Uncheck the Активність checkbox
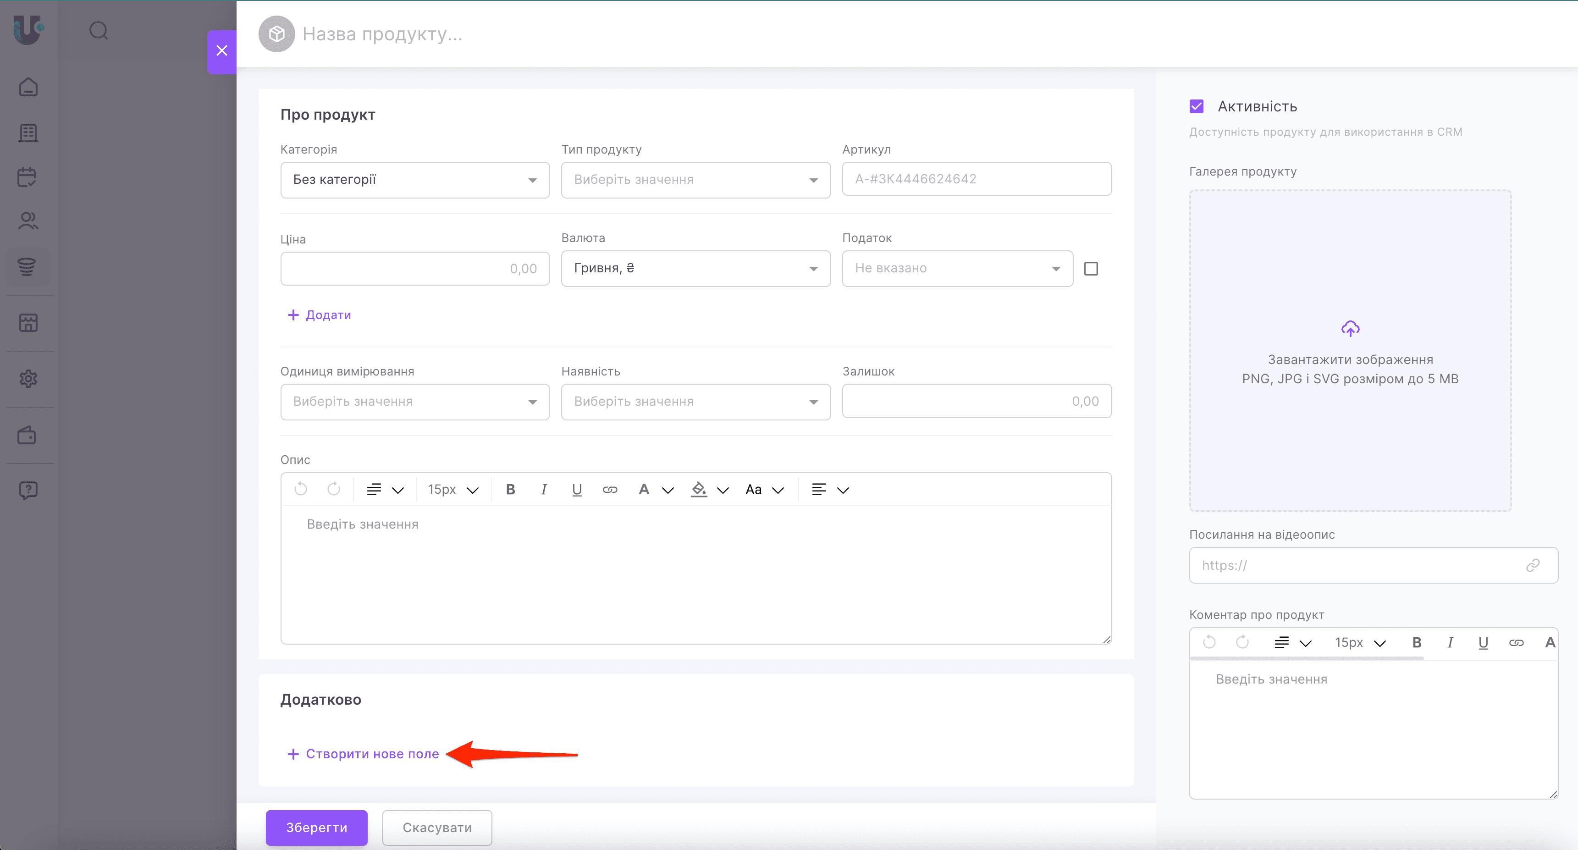Image resolution: width=1578 pixels, height=850 pixels. coord(1197,106)
